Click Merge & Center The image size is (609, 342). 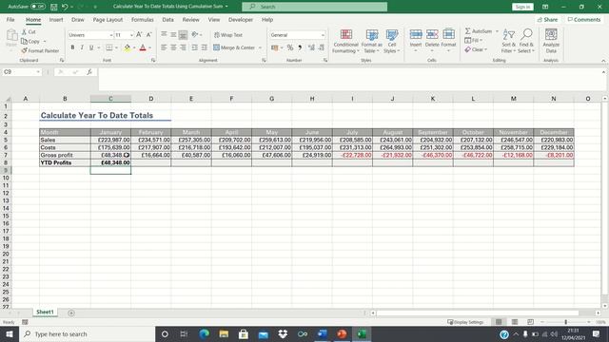[x=234, y=47]
